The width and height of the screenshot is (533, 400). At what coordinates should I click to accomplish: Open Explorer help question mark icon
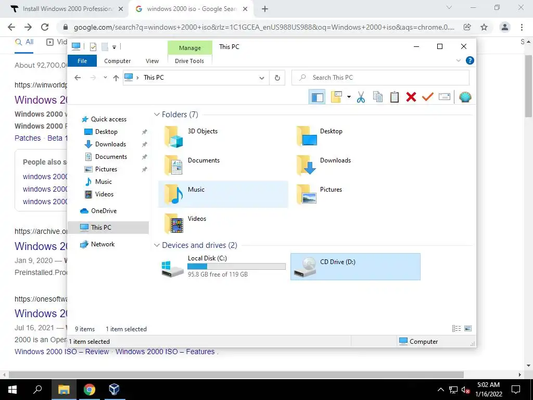(470, 60)
